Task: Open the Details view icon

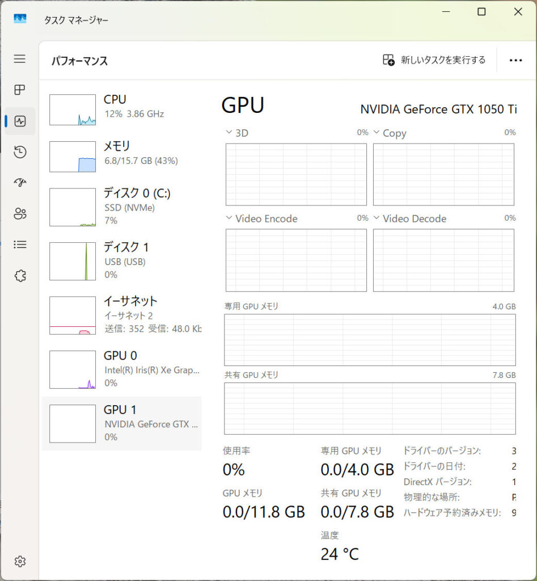Action: (x=19, y=245)
